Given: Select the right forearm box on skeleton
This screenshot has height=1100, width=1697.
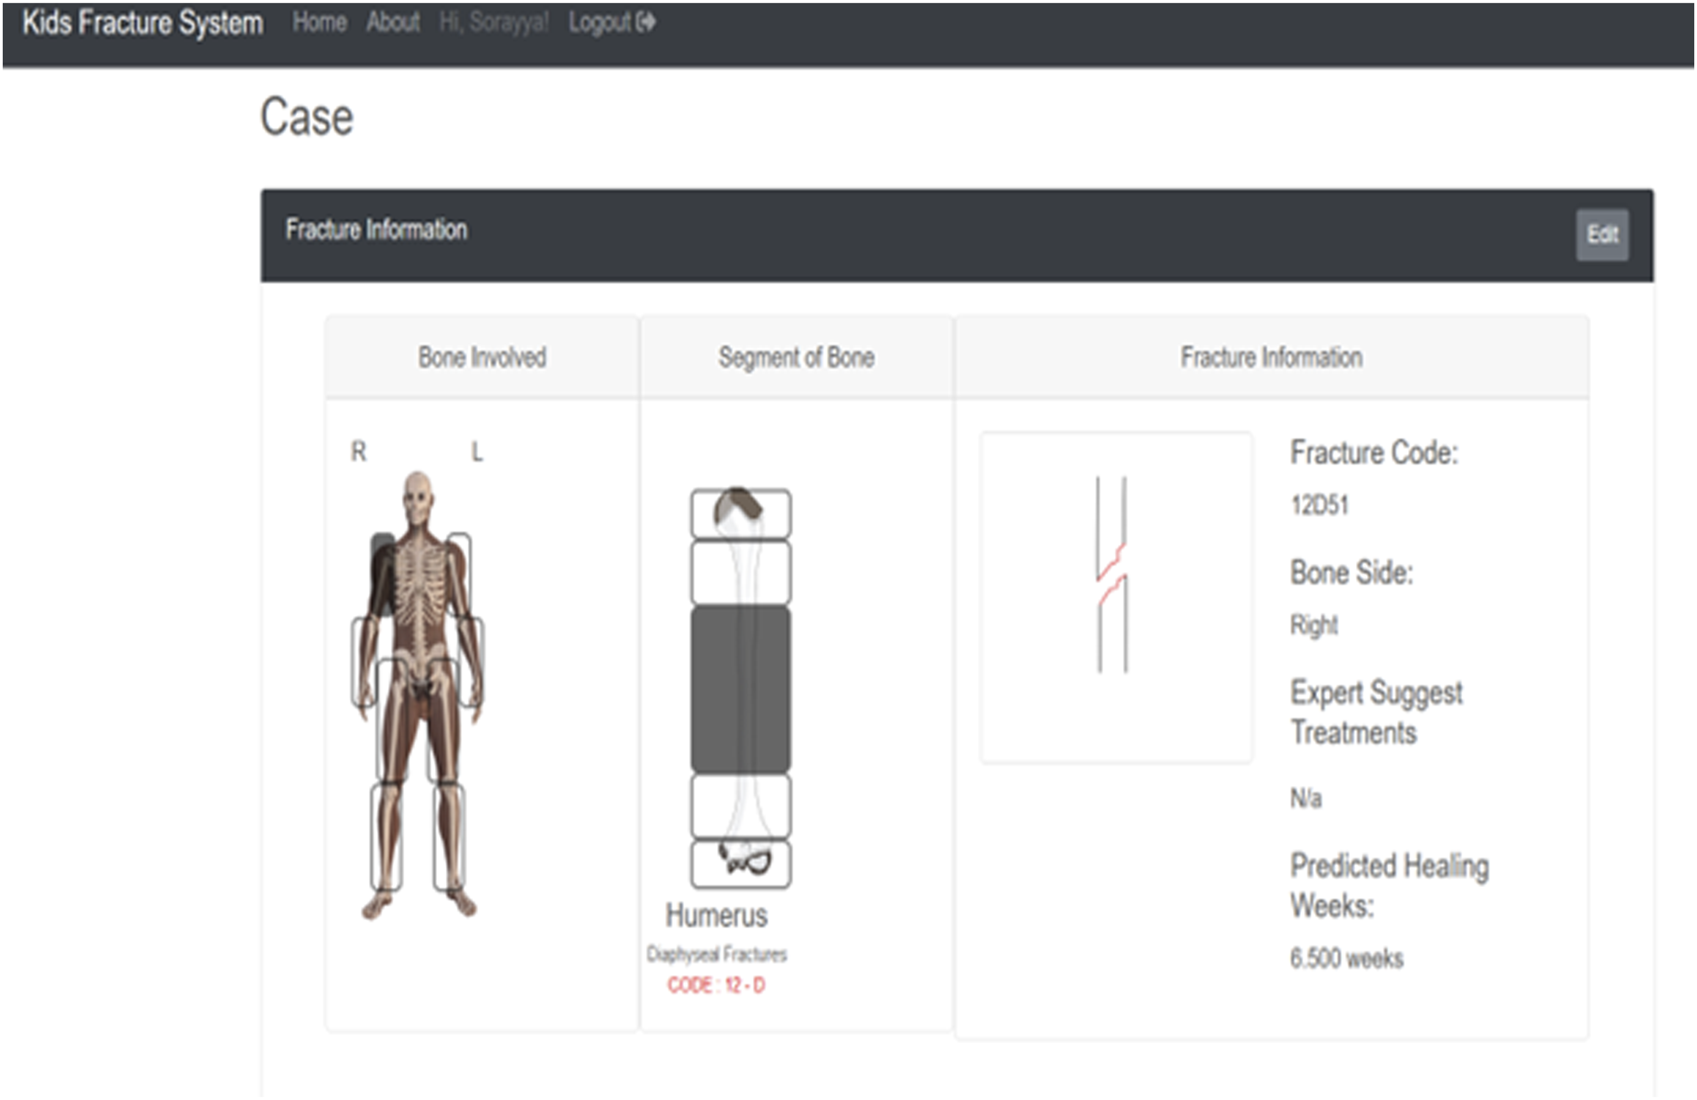Looking at the screenshot, I should 365,662.
